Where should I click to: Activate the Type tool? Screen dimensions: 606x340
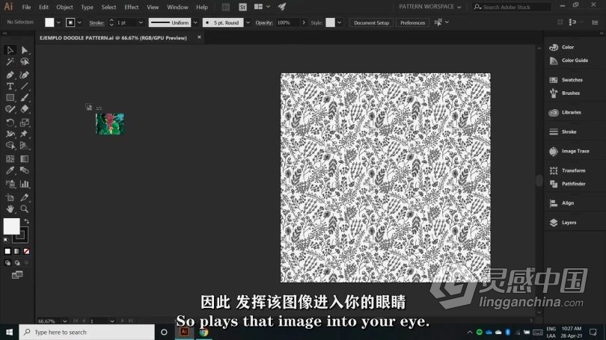point(10,86)
